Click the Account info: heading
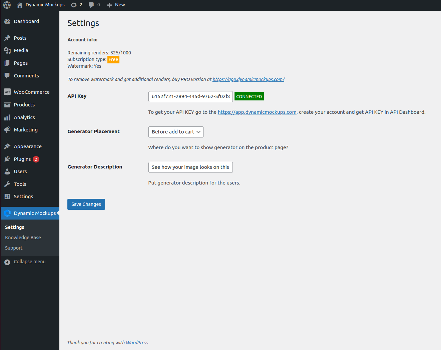The width and height of the screenshot is (441, 350). [x=82, y=40]
